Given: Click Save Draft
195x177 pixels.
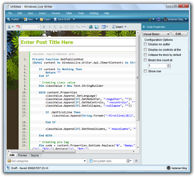Looking at the screenshot, I should tap(62, 20).
